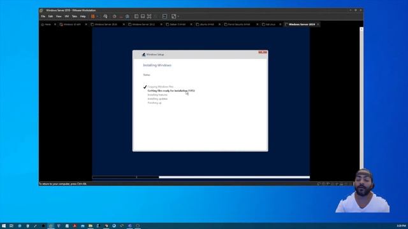Click the setup progress bar at bottom
Viewport: 408px width, 229px height.
(x=201, y=177)
